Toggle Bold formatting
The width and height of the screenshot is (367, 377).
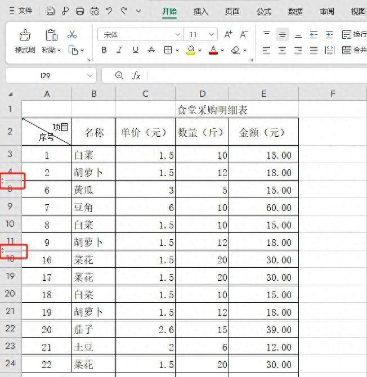point(104,50)
